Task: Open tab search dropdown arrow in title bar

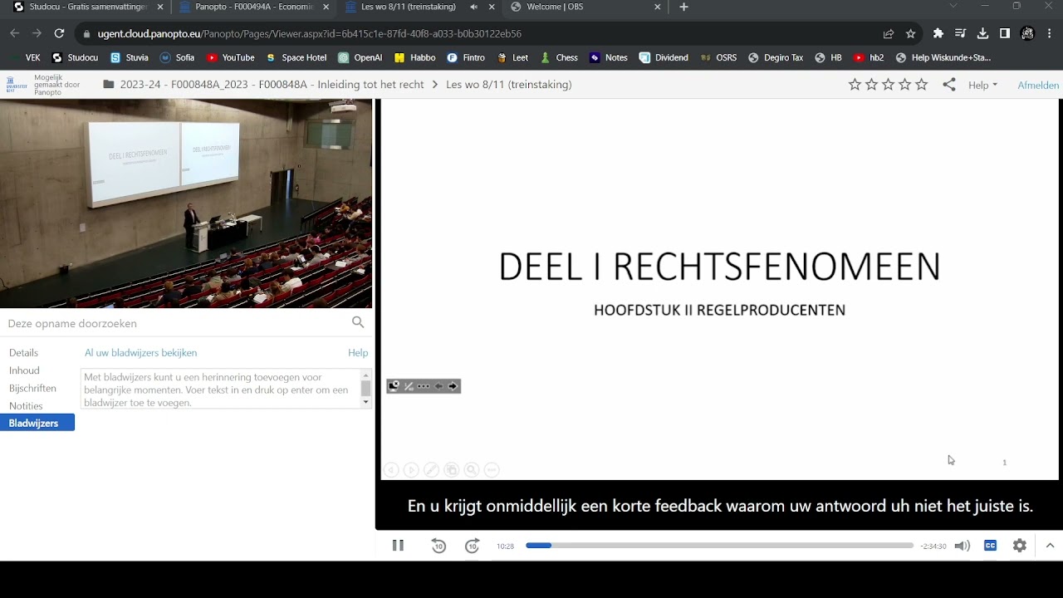Action: [953, 7]
